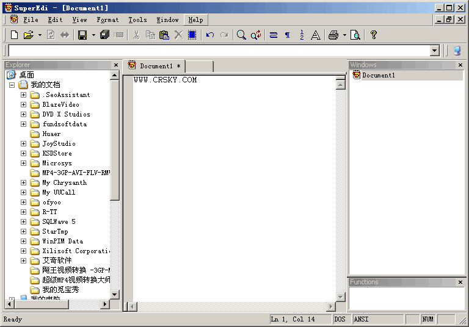469x327 pixels.
Task: Click the New document icon
Action: click(x=15, y=35)
